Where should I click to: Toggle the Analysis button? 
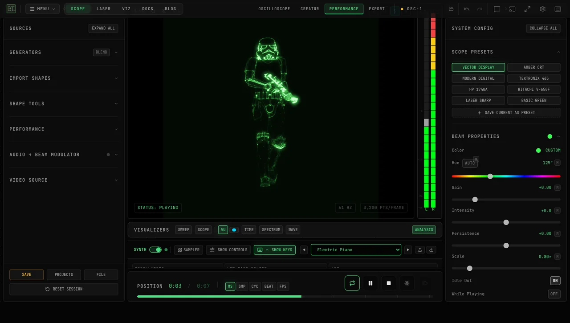pyautogui.click(x=424, y=230)
